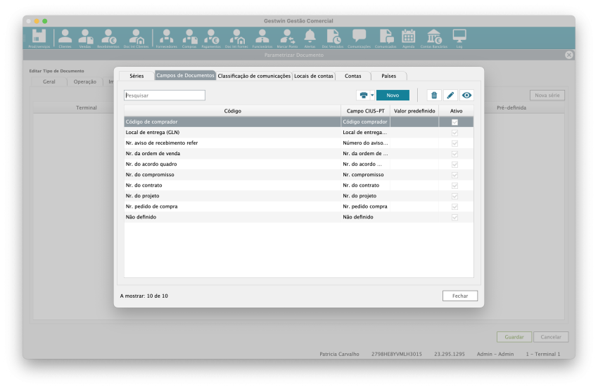Open Contas Bancárias bank icon
The width and height of the screenshot is (598, 389).
434,37
